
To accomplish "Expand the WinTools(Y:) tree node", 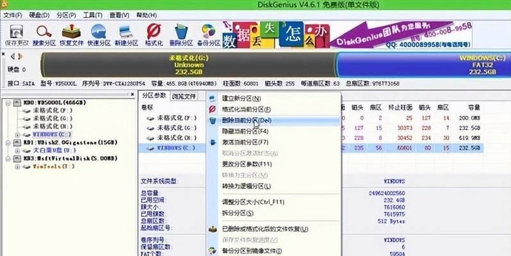I will coord(17,166).
